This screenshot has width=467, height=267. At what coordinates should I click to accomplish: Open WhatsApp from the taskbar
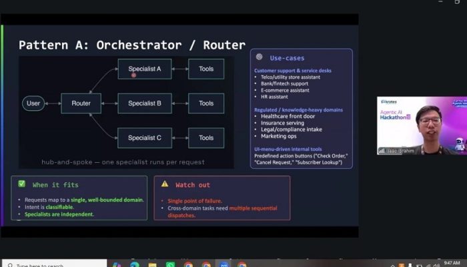click(170, 264)
